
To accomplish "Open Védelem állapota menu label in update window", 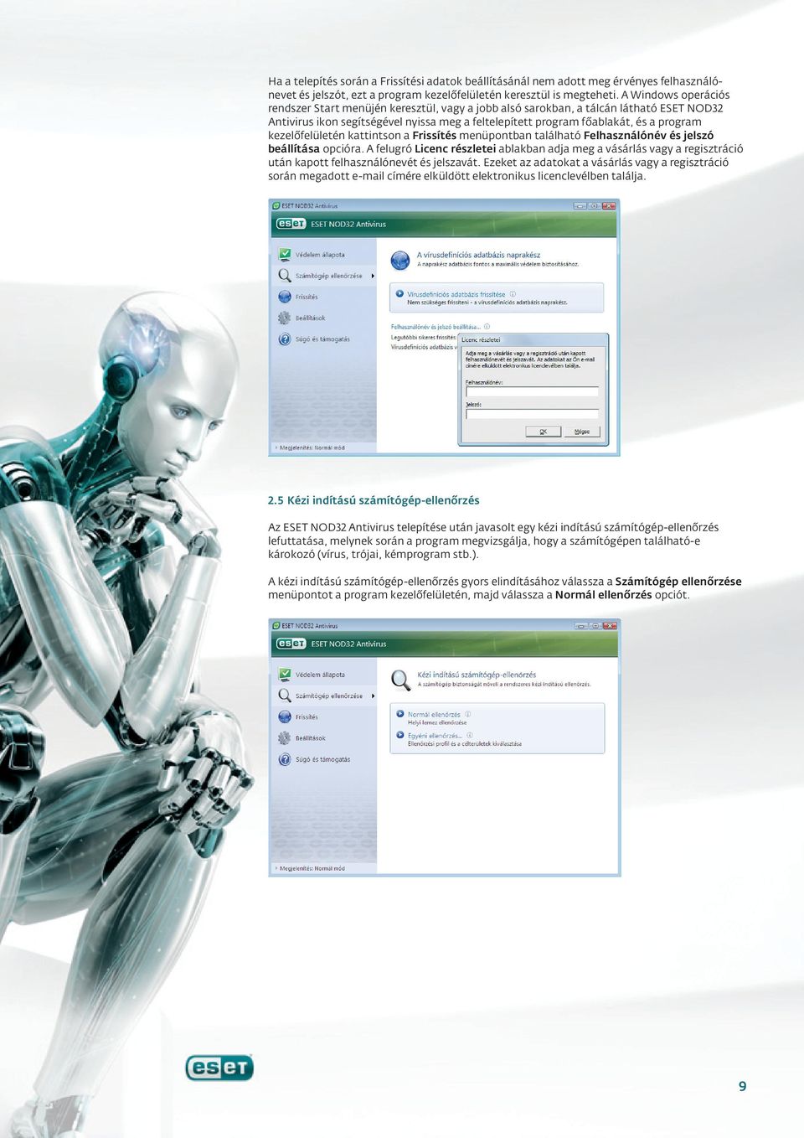I will pyautogui.click(x=320, y=255).
